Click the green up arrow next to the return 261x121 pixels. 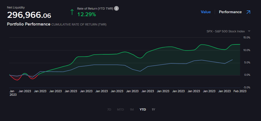click(72, 12)
